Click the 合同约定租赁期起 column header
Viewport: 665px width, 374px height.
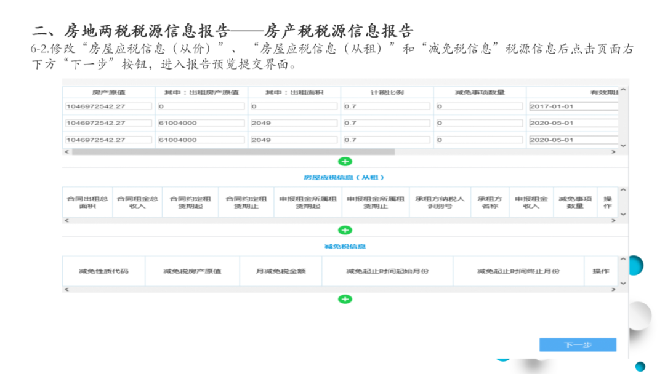190,202
